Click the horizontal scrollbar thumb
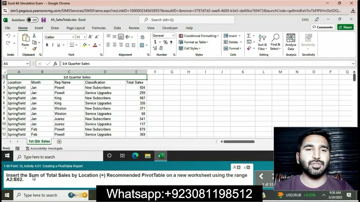360x202 pixels. coord(239,142)
